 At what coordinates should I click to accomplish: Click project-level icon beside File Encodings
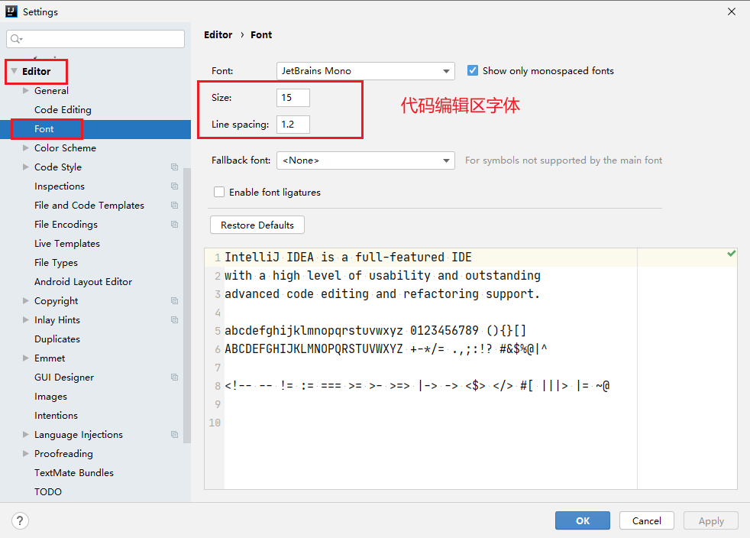click(x=175, y=225)
